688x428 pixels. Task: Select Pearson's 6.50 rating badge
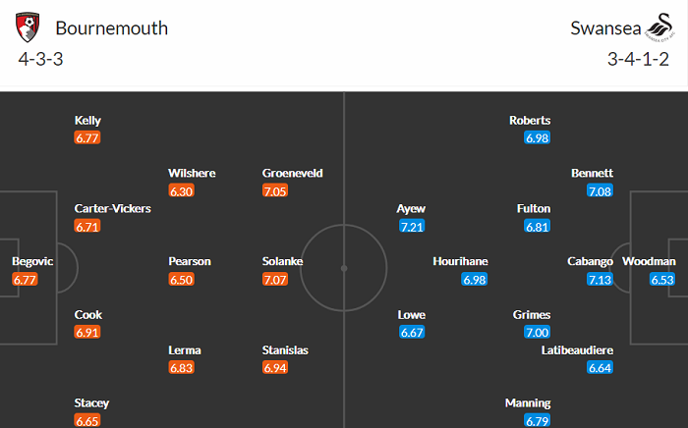point(182,280)
